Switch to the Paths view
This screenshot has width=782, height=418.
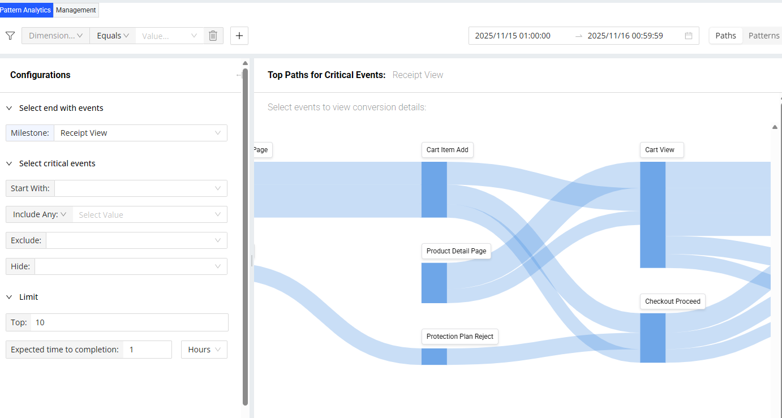point(725,36)
